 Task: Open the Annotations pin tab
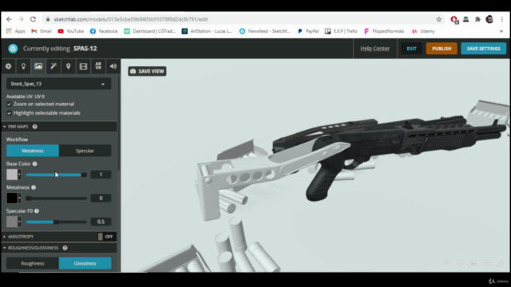point(69,66)
